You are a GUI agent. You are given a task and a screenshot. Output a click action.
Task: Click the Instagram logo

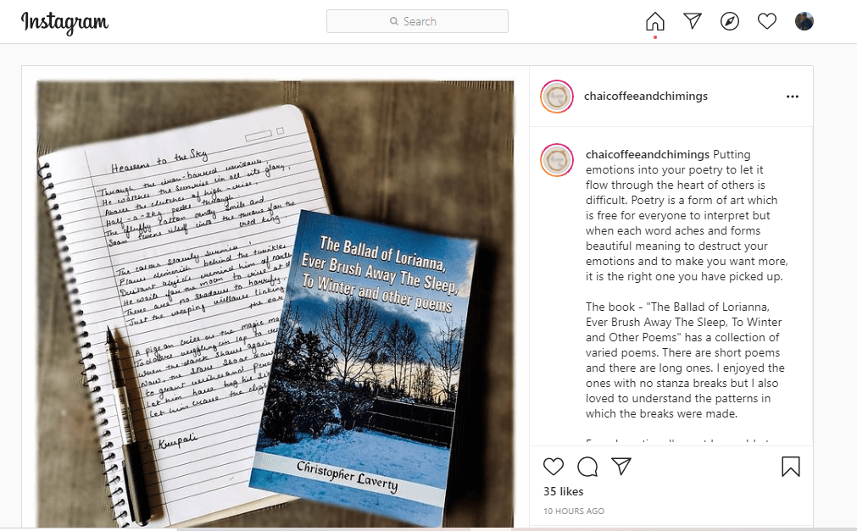pos(64,22)
